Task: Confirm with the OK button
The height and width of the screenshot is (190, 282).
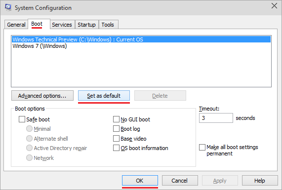Action: (x=140, y=180)
